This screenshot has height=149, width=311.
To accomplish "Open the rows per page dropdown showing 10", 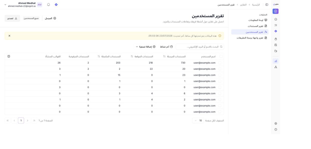I will 198,121.
